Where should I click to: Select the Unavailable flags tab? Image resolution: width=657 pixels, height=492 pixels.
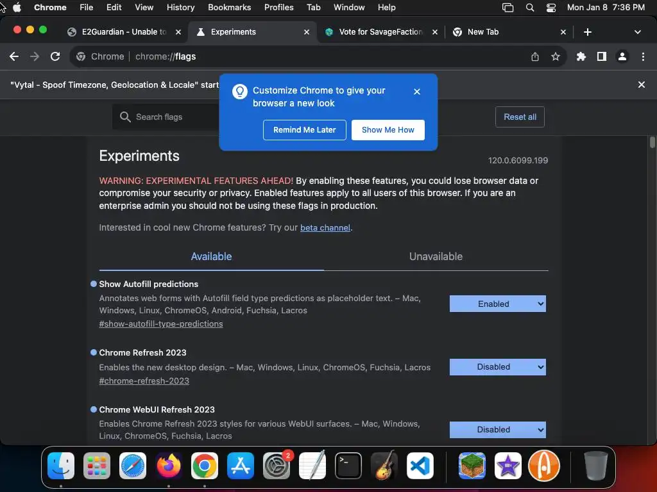click(436, 256)
